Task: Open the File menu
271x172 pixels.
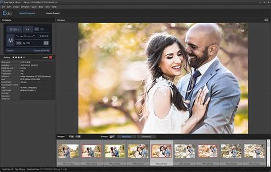Action: point(3,7)
